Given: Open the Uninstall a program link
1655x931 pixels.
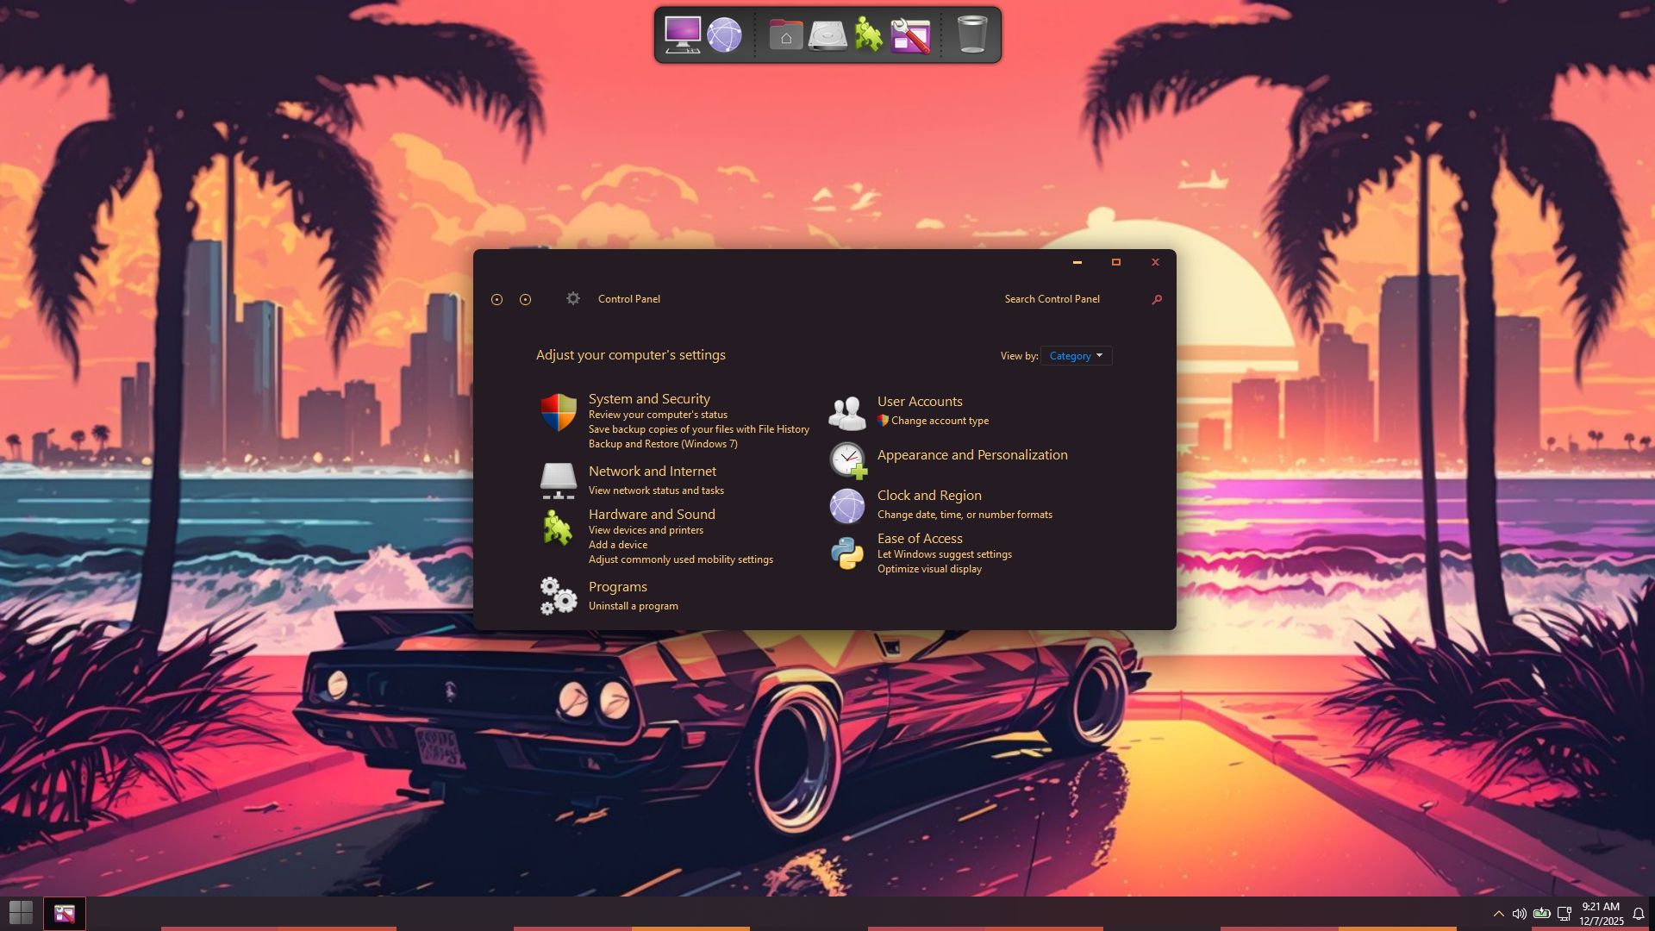Looking at the screenshot, I should tap(633, 606).
